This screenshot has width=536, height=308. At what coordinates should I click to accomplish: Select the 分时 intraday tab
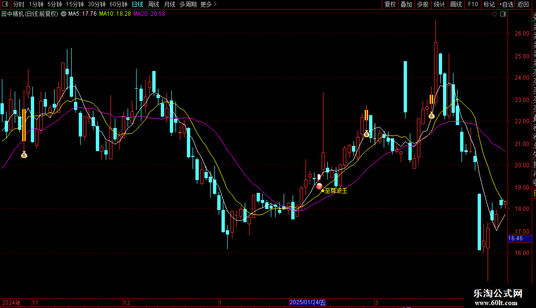coord(19,4)
